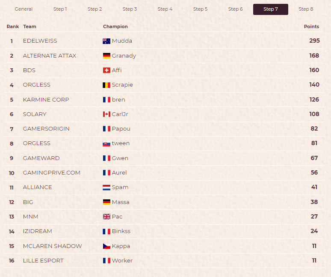Click the French flag next to Aurel
This screenshot has height=277, width=331.
tap(106, 173)
